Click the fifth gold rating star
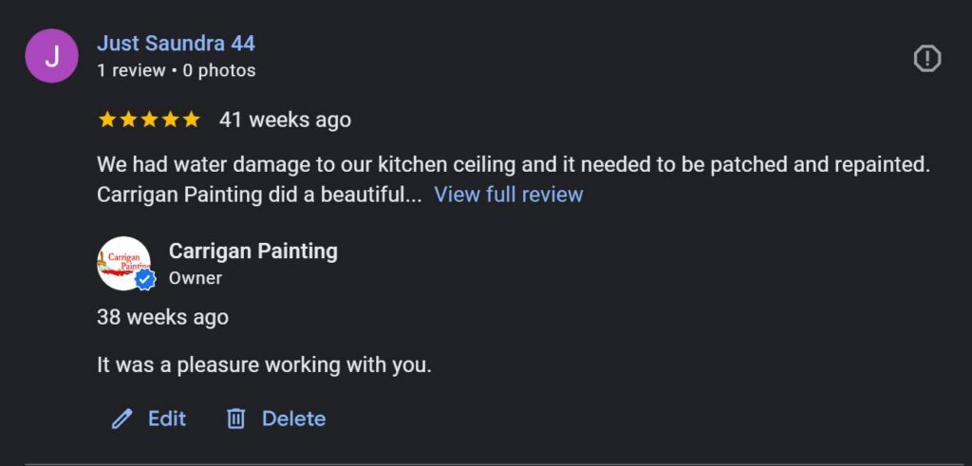Viewport: 972px width, 466px height. click(191, 120)
